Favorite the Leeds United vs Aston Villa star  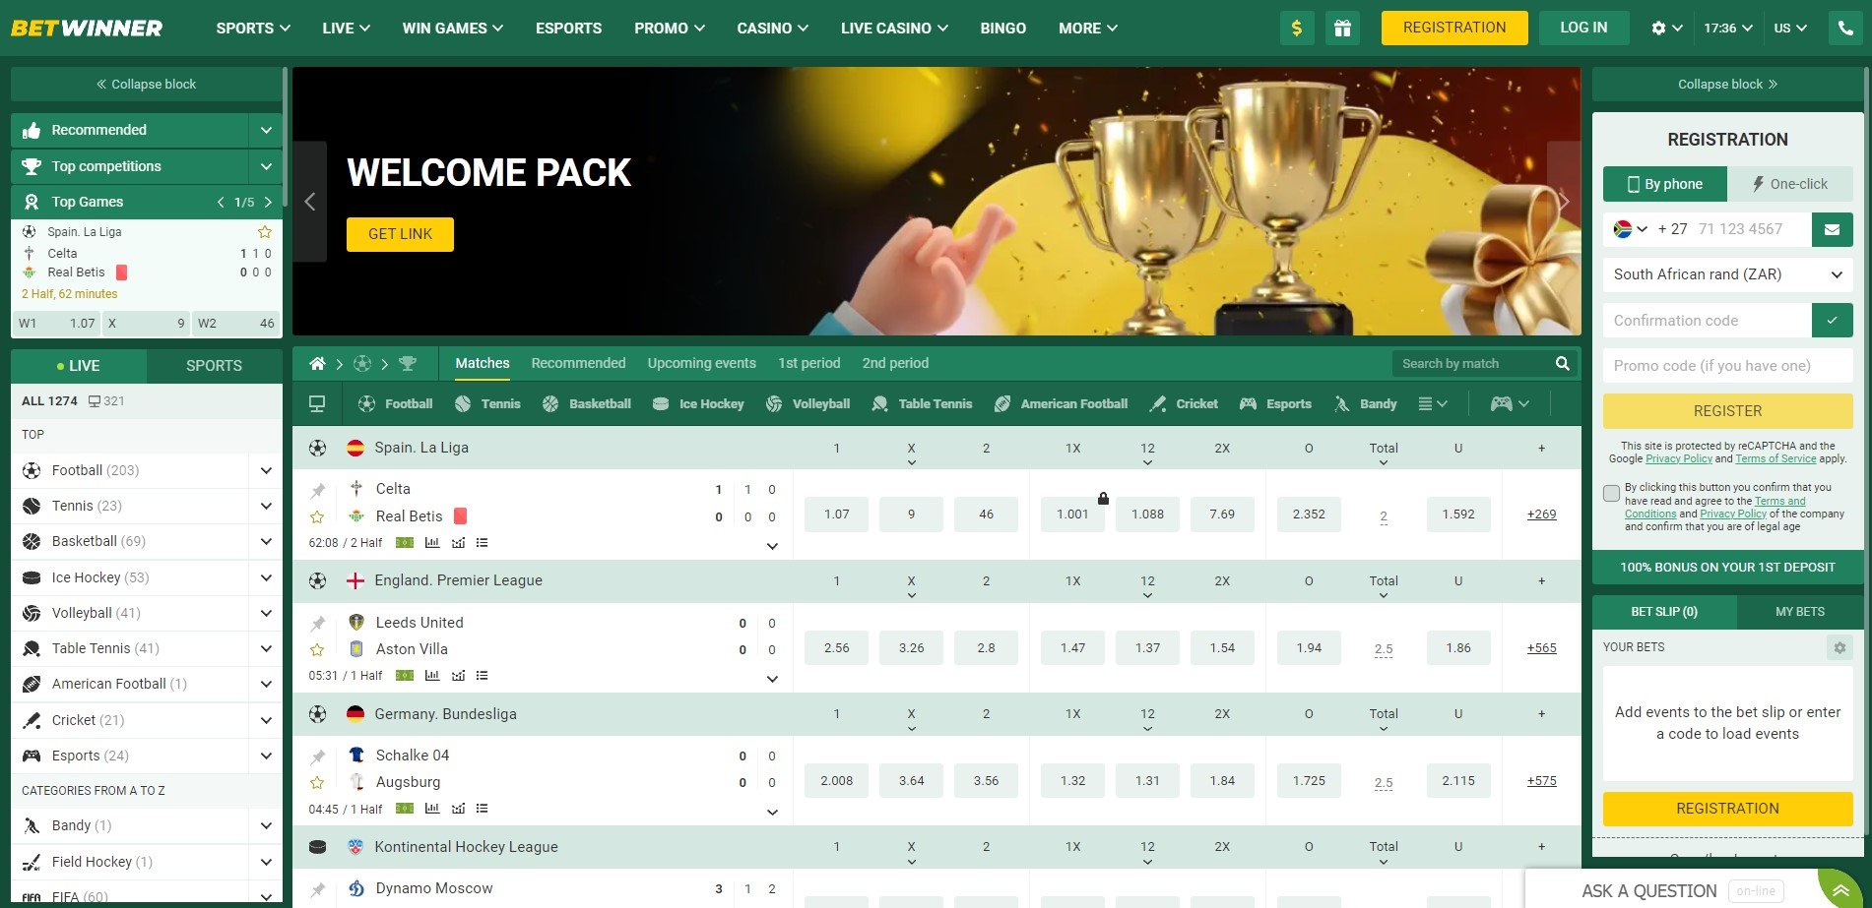[x=317, y=650]
